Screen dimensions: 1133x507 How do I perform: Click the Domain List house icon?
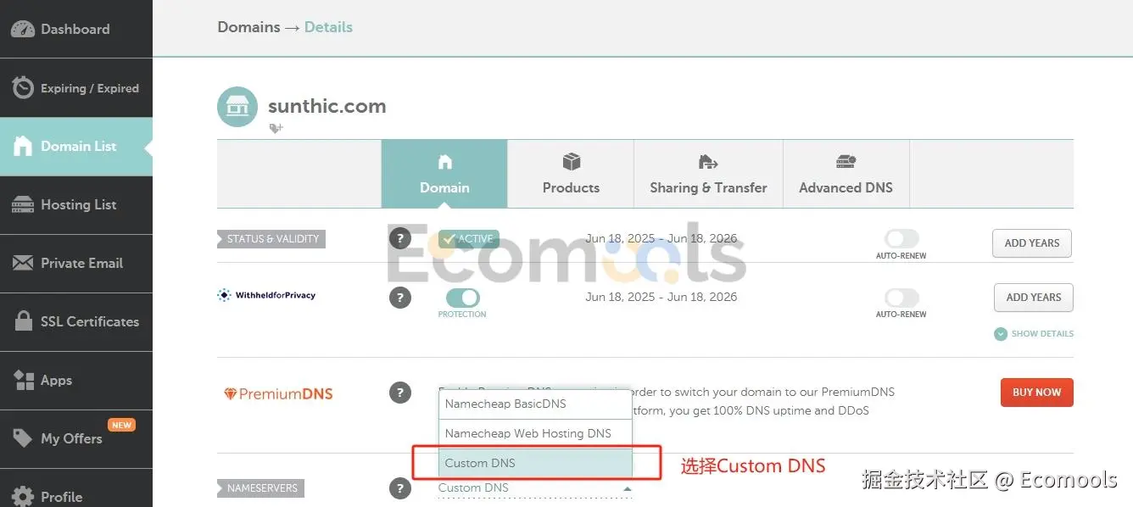coord(23,146)
